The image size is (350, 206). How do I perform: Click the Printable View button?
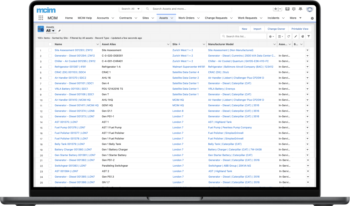pyautogui.click(x=300, y=29)
